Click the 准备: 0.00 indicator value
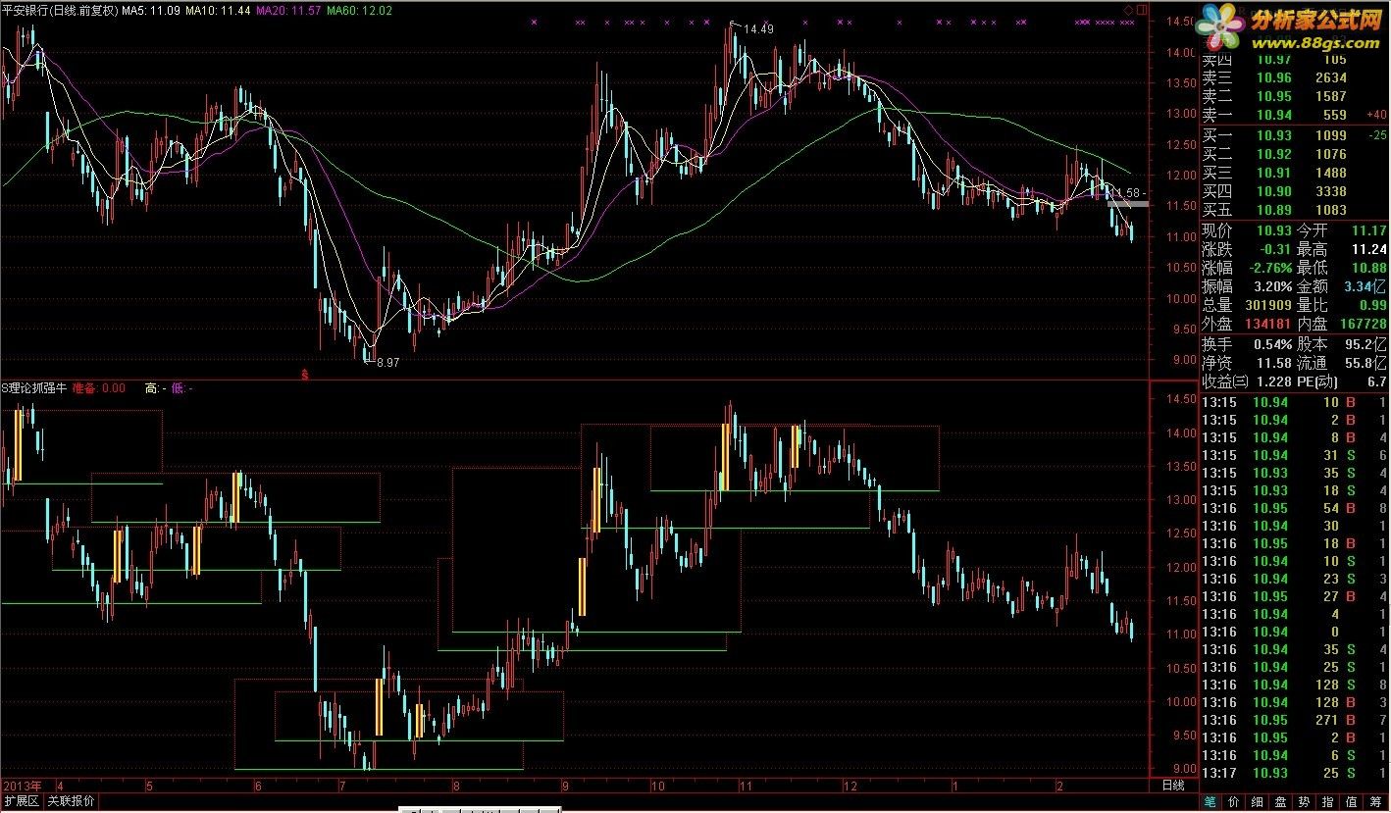 99,388
